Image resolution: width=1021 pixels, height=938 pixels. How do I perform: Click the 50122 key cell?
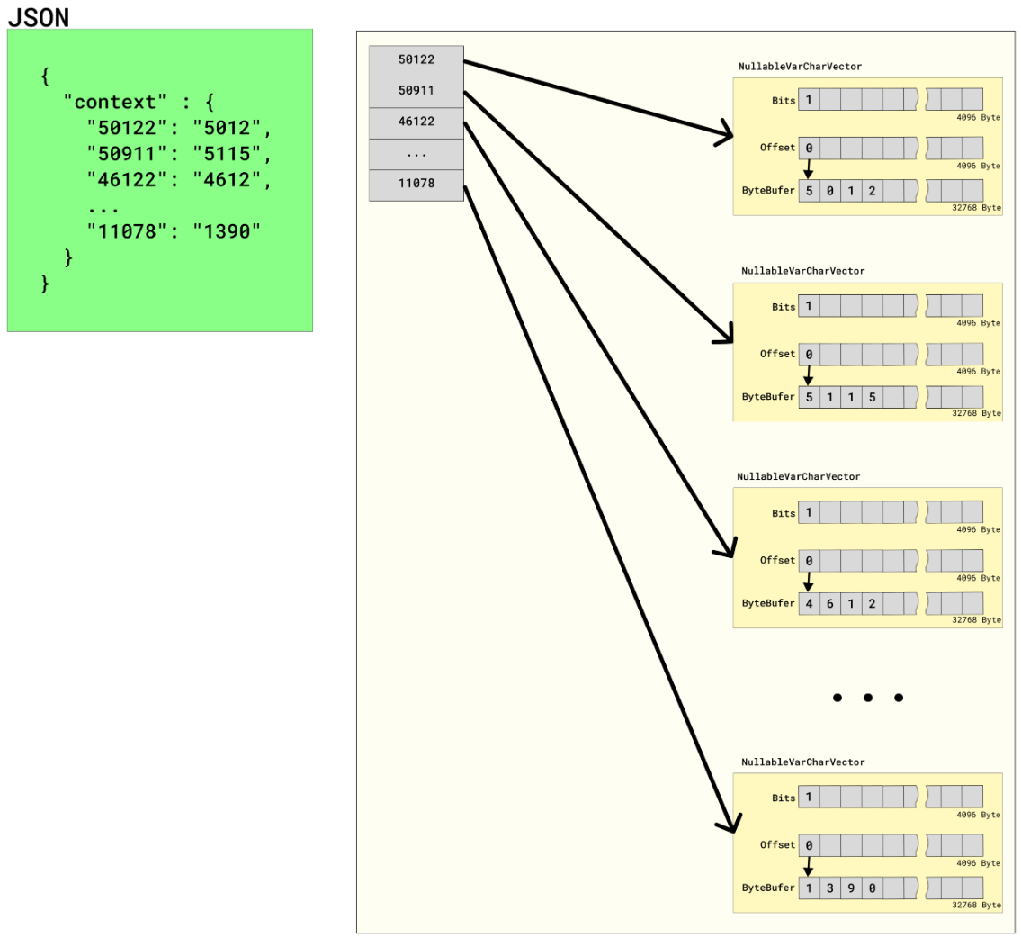[x=416, y=60]
